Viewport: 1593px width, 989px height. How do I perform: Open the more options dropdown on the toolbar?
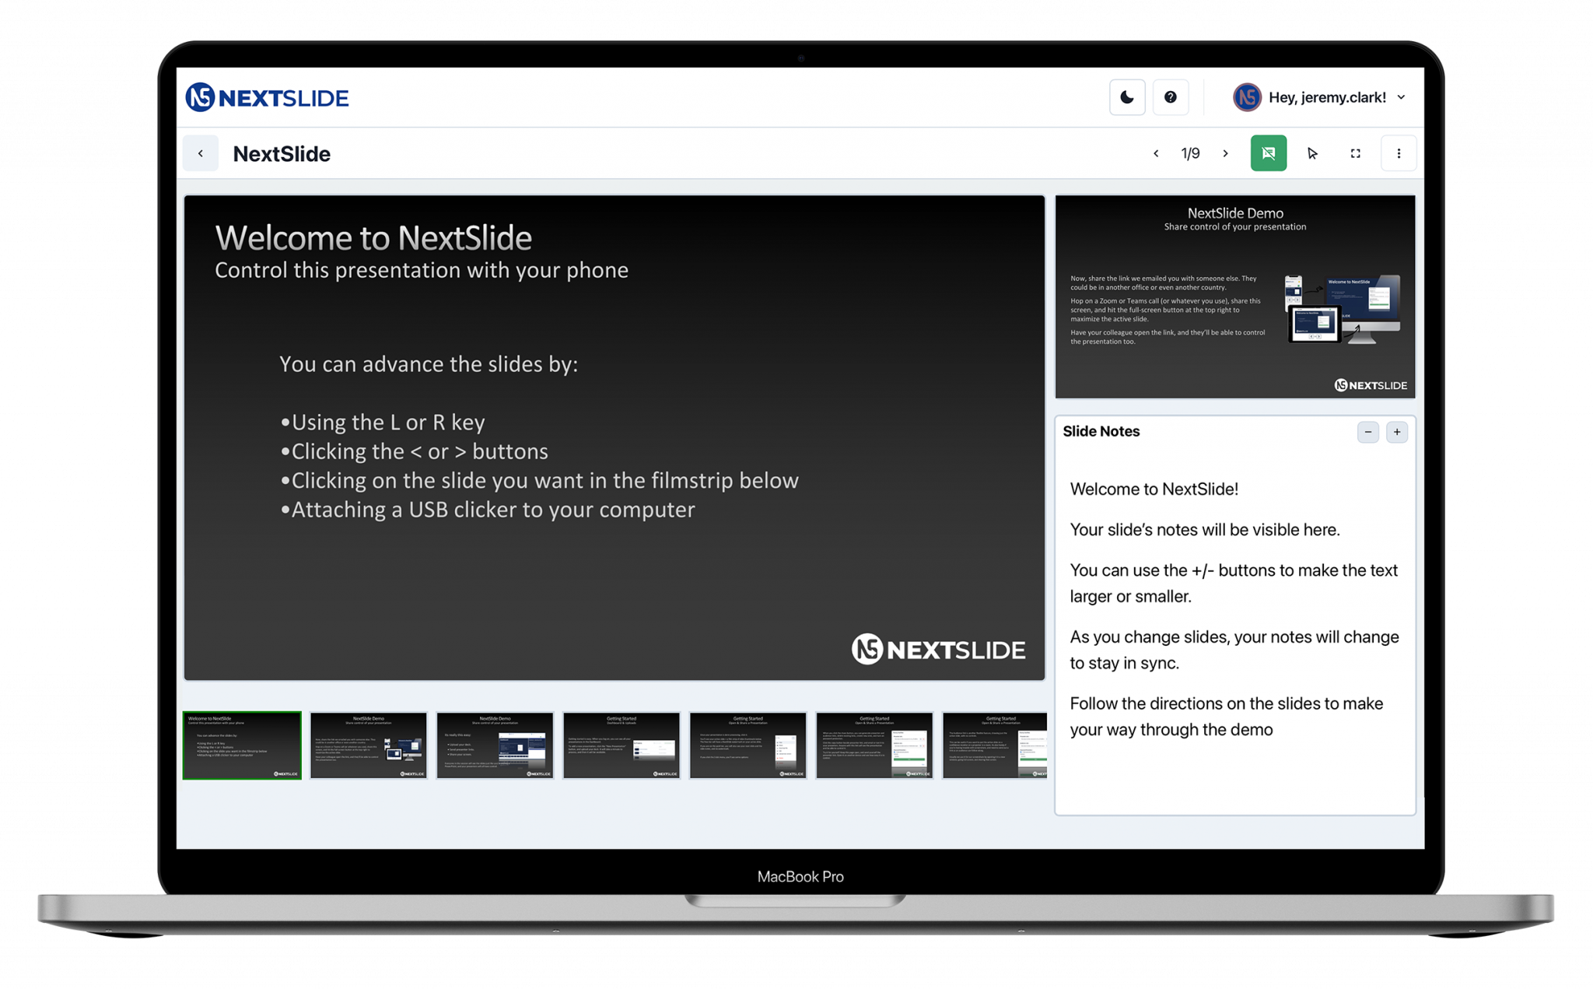tap(1399, 153)
